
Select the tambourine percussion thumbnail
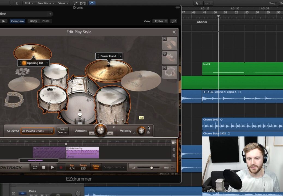pyautogui.click(x=170, y=72)
